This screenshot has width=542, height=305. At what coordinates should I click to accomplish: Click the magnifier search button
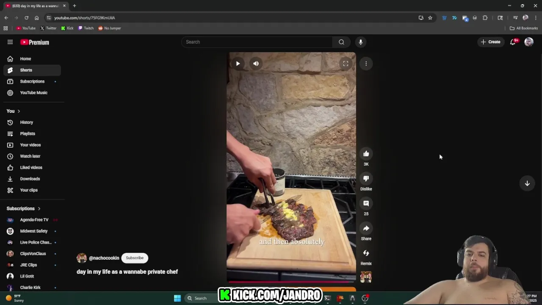341,42
